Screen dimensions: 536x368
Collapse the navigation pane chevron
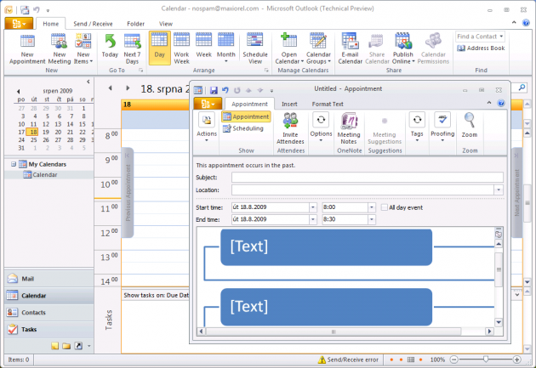pos(88,82)
